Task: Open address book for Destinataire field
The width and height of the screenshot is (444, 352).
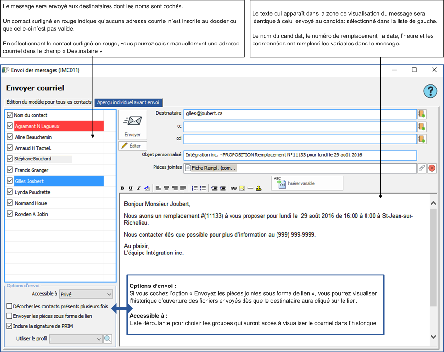Action: [422, 114]
